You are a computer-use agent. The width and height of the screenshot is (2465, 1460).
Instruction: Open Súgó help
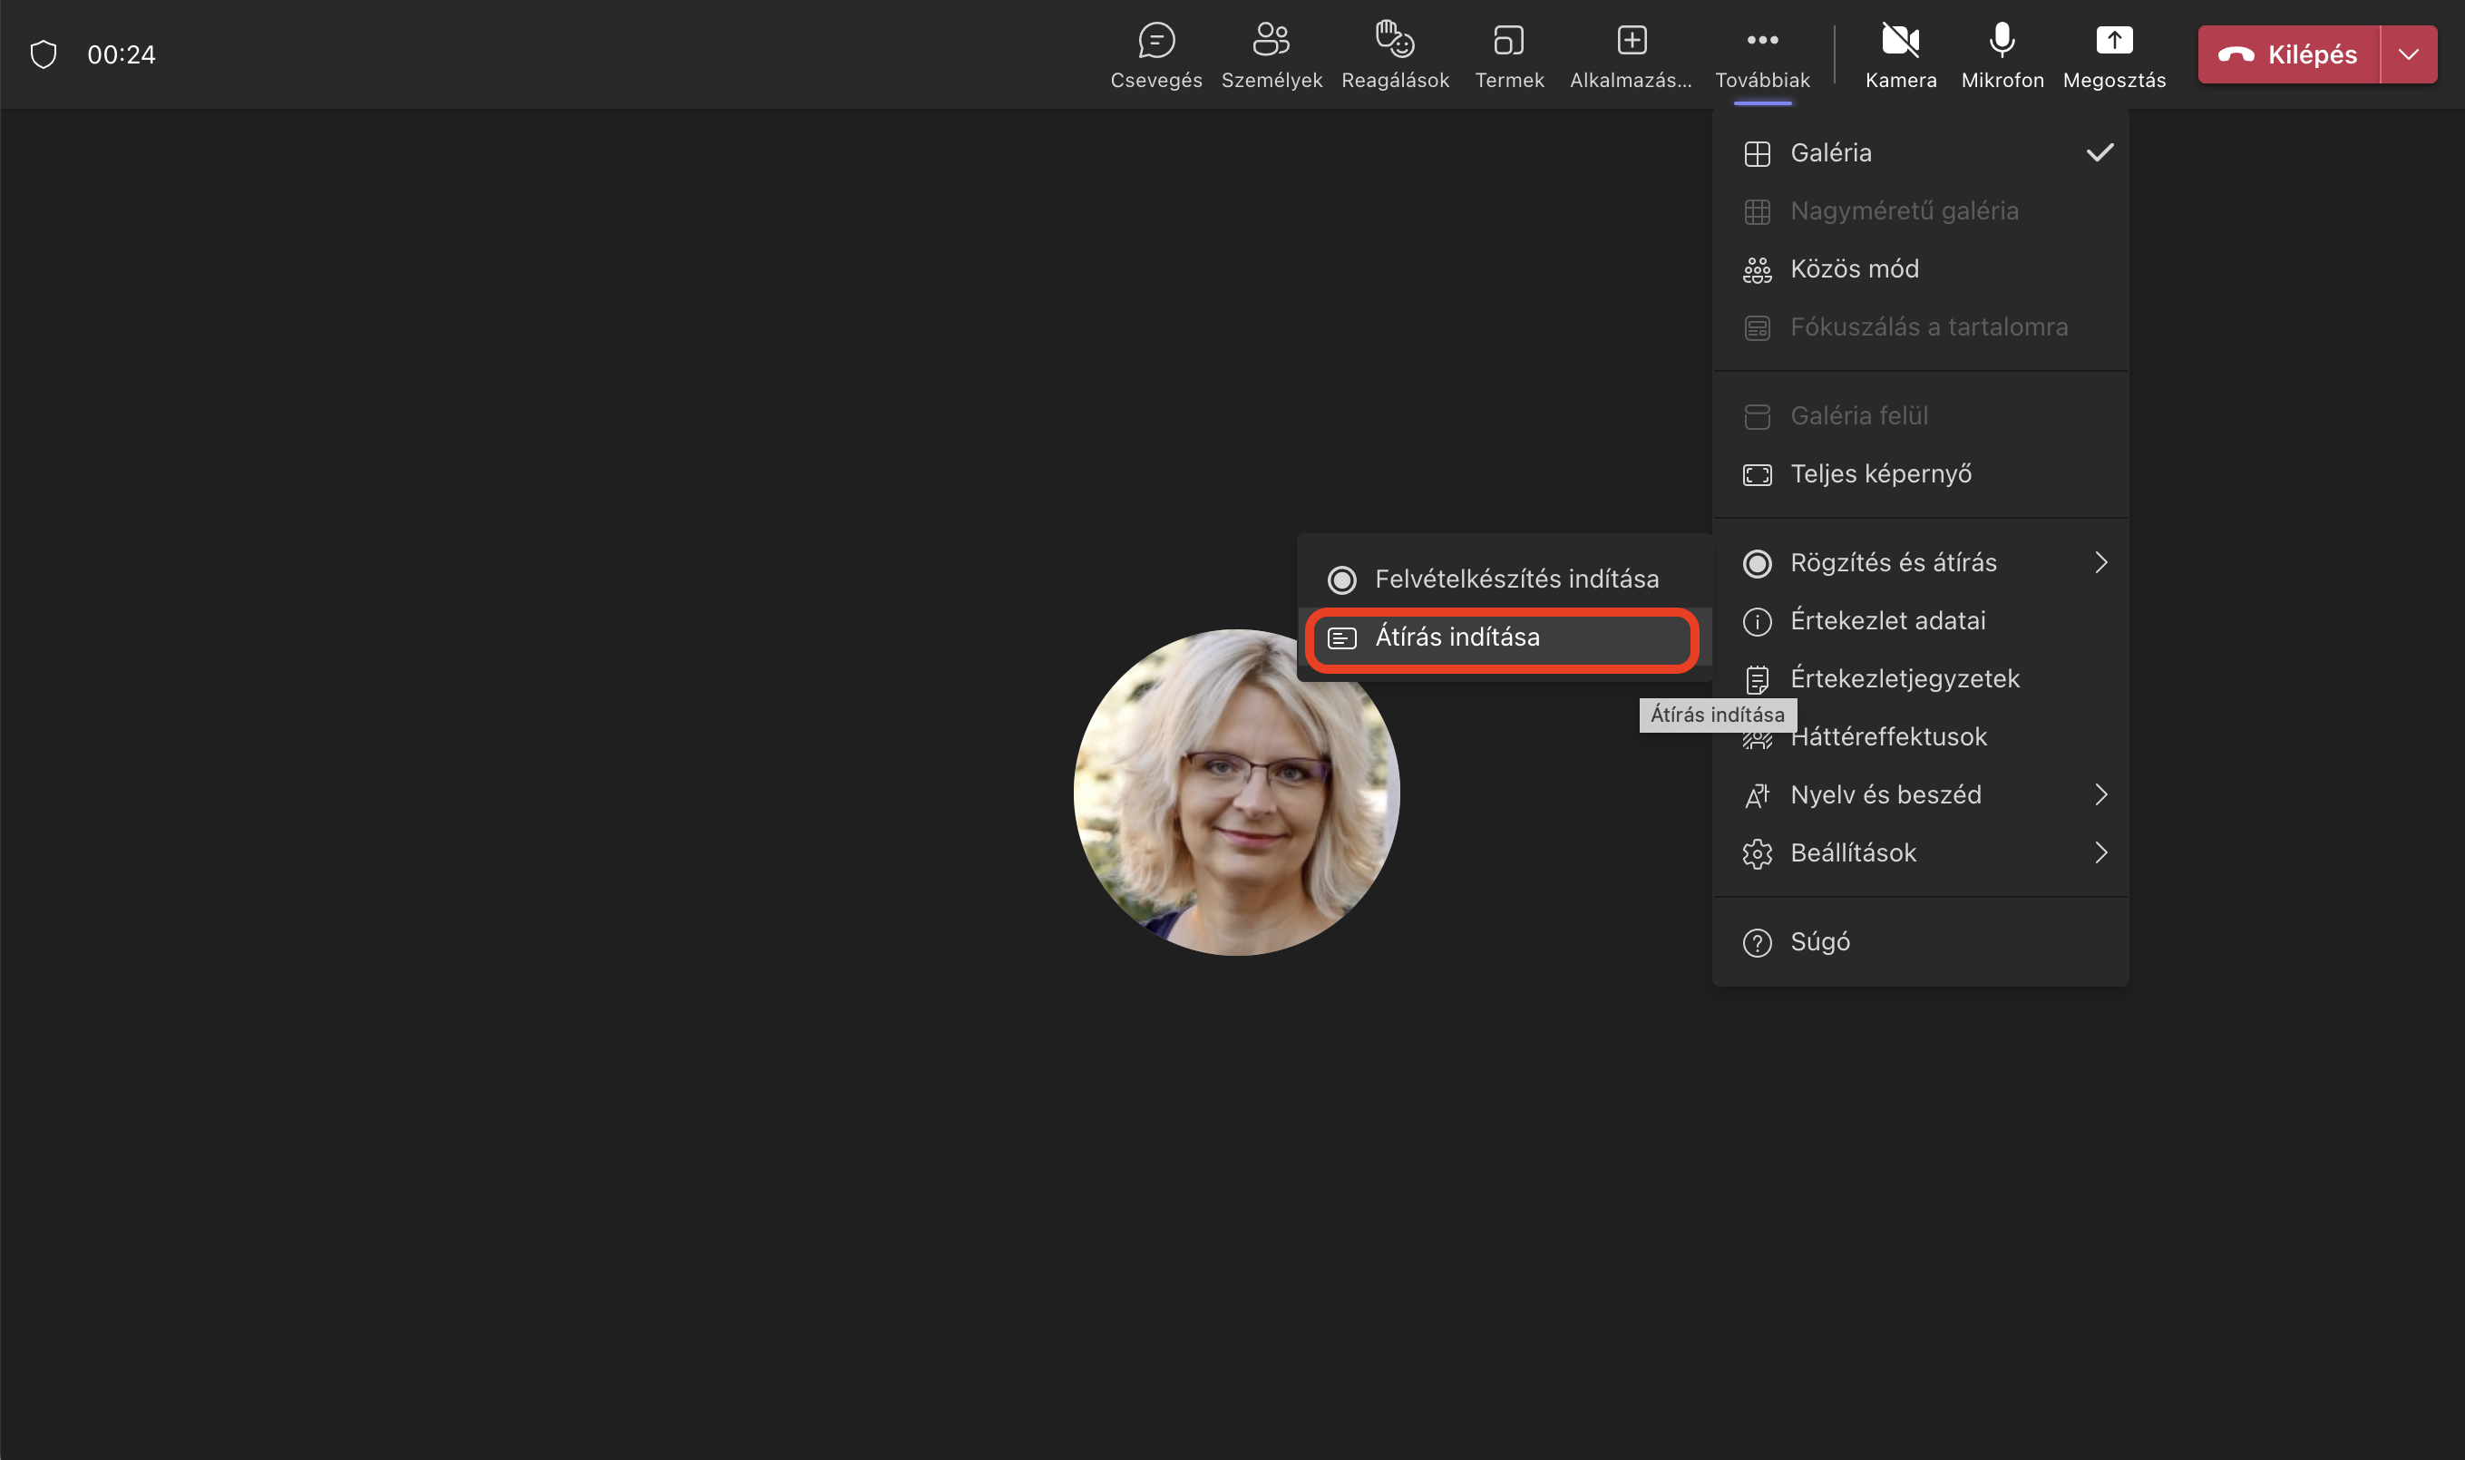coord(1920,942)
